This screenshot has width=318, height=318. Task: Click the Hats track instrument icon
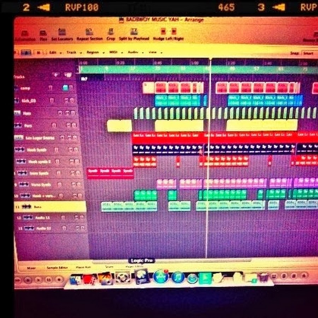click(17, 113)
